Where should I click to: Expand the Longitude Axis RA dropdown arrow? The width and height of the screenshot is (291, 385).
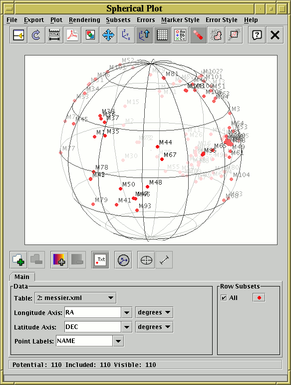127,312
